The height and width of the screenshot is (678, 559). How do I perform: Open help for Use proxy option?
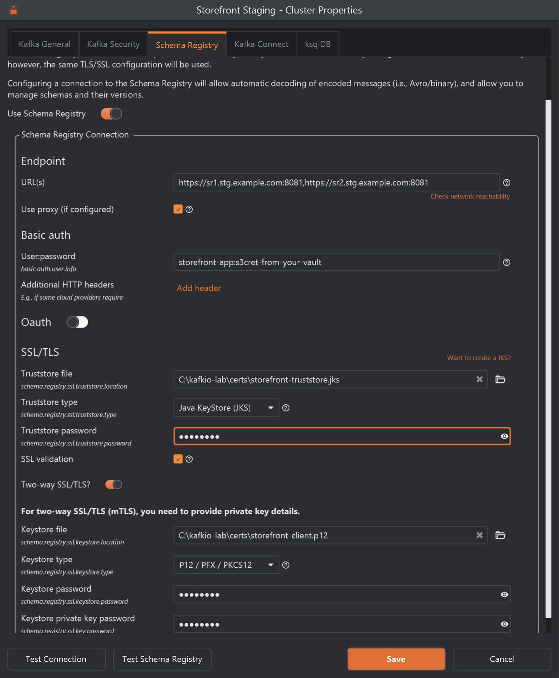[189, 210]
